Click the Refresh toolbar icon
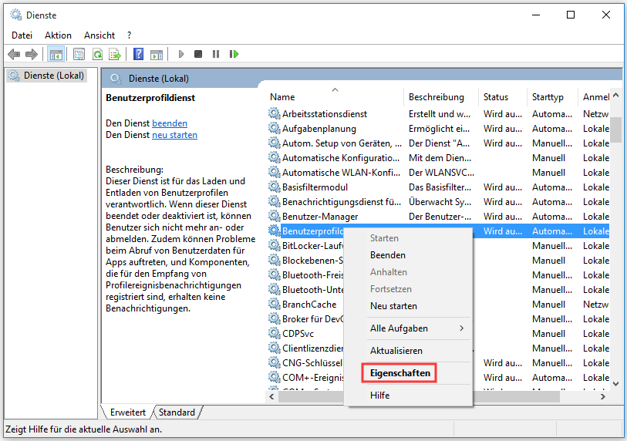The height and width of the screenshot is (441, 627). tap(97, 54)
